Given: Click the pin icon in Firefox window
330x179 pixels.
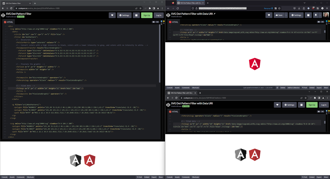Looking at the screenshot, I should 316,15.
